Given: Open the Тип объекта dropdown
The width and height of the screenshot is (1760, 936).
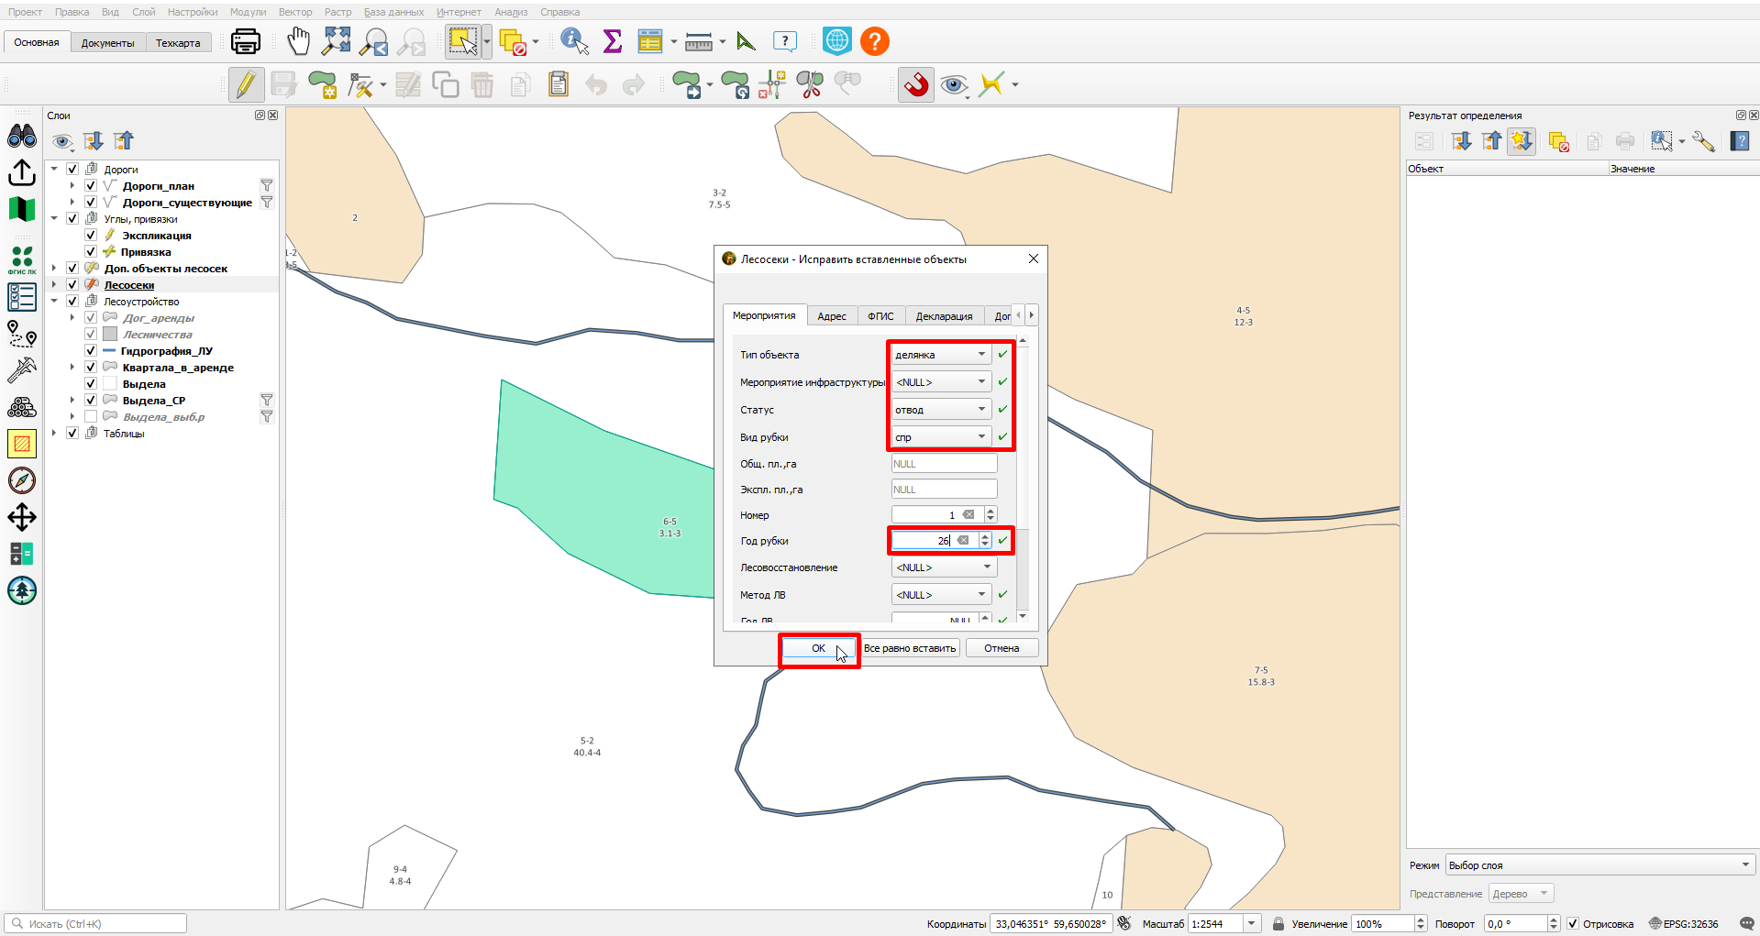Looking at the screenshot, I should coord(941,355).
